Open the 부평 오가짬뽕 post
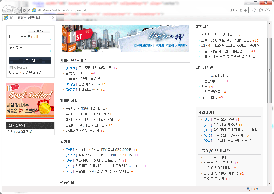274x194 pixels. tap(224, 119)
